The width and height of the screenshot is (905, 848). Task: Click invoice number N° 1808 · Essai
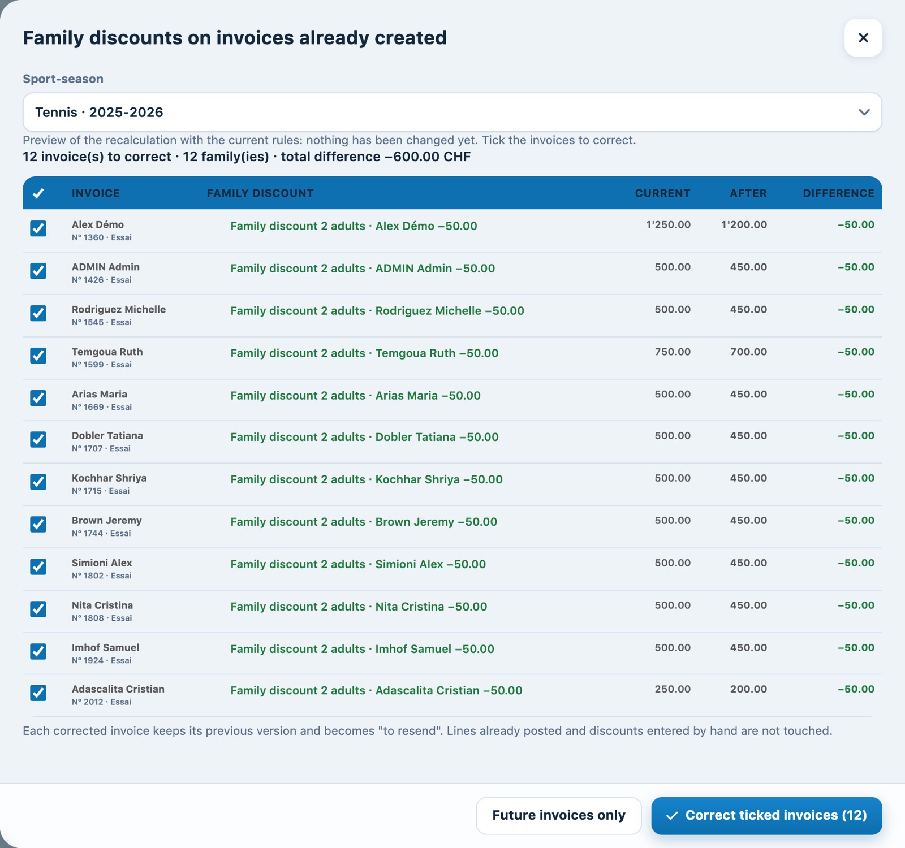pyautogui.click(x=102, y=618)
